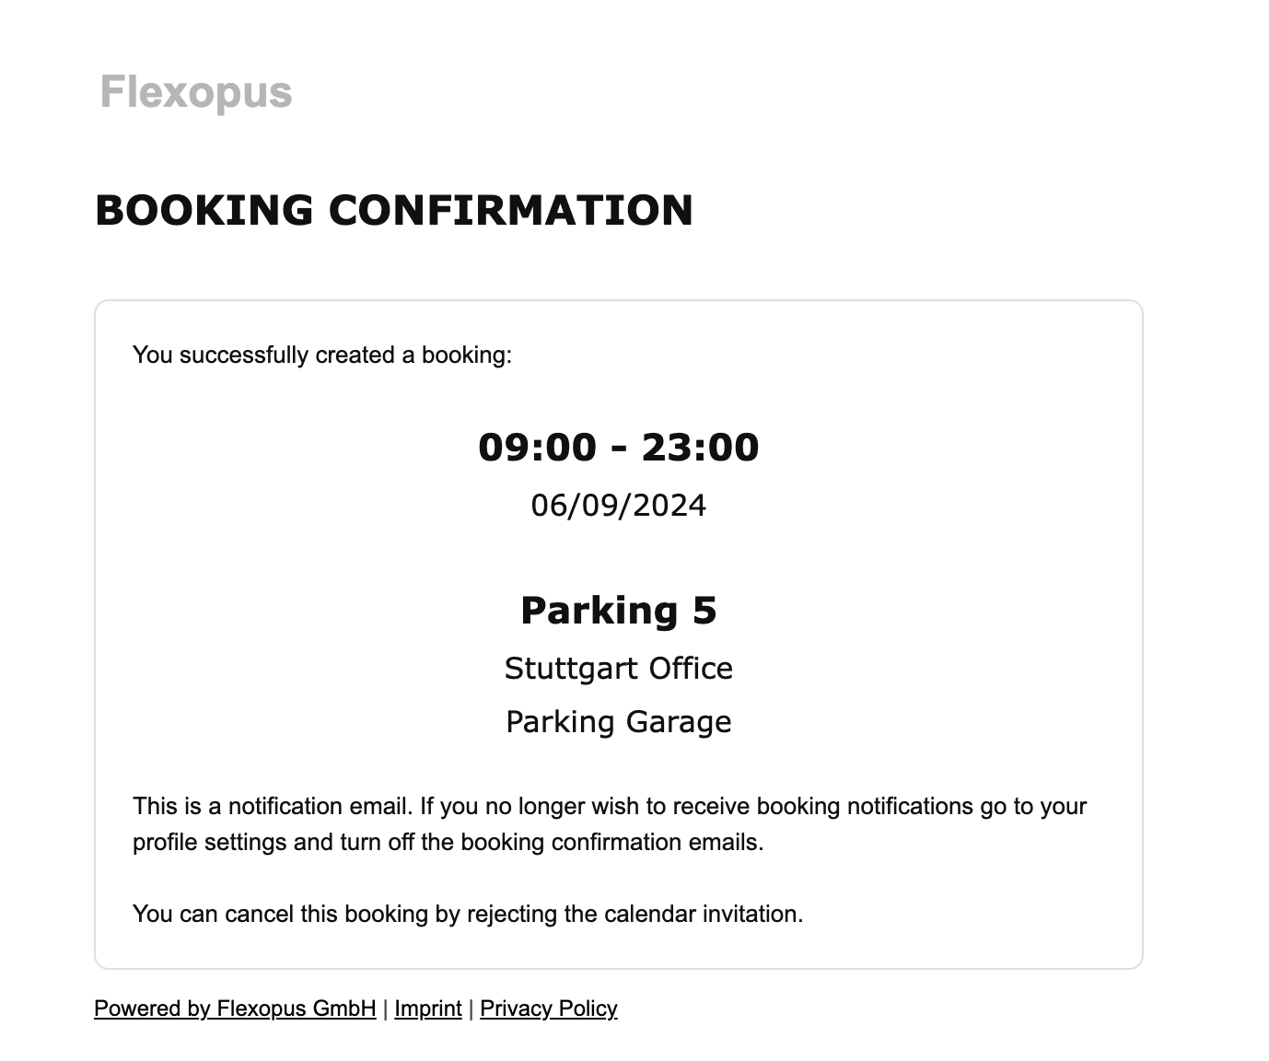Click the words 'profile settings' in the notice
1269x1061 pixels.
click(209, 843)
